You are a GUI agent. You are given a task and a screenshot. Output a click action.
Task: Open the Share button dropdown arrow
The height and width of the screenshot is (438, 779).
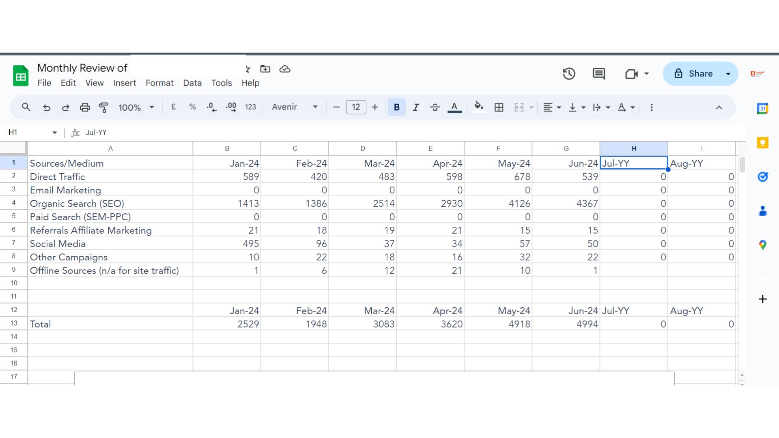pos(728,74)
